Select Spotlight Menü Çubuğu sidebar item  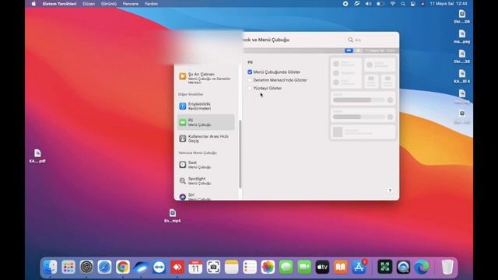205,180
